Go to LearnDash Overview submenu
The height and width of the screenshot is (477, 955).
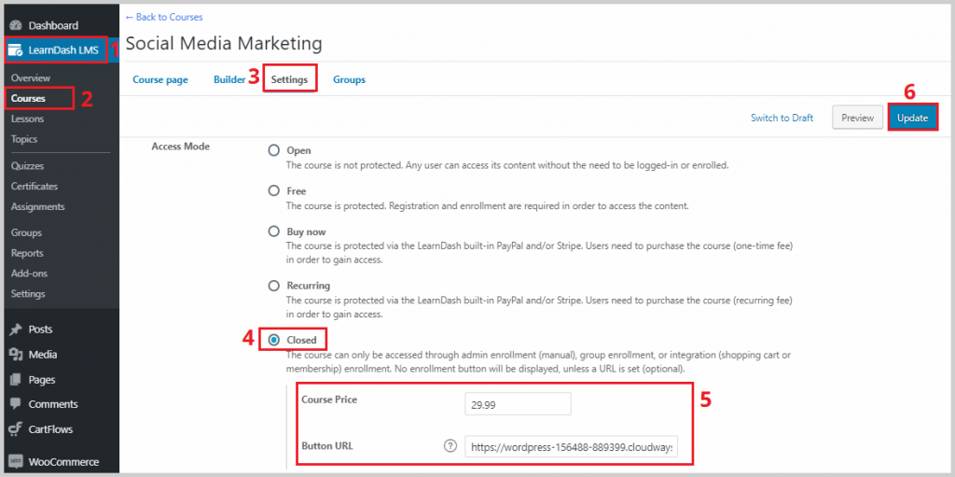pyautogui.click(x=31, y=78)
